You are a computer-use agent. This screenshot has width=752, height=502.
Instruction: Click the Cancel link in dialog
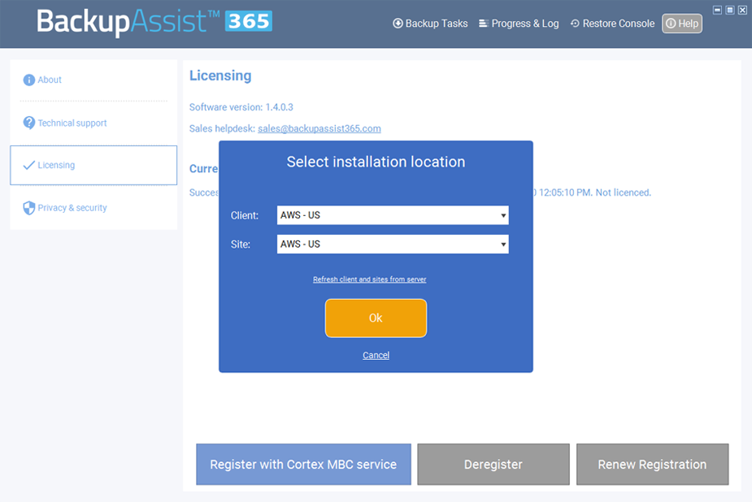pyautogui.click(x=376, y=355)
